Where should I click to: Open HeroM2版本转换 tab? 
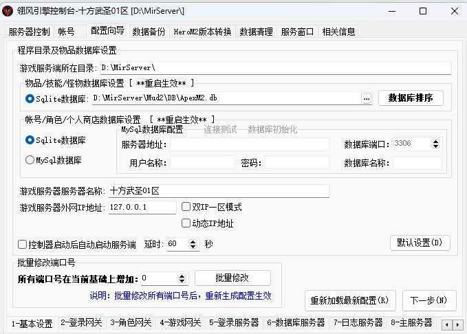tap(202, 32)
